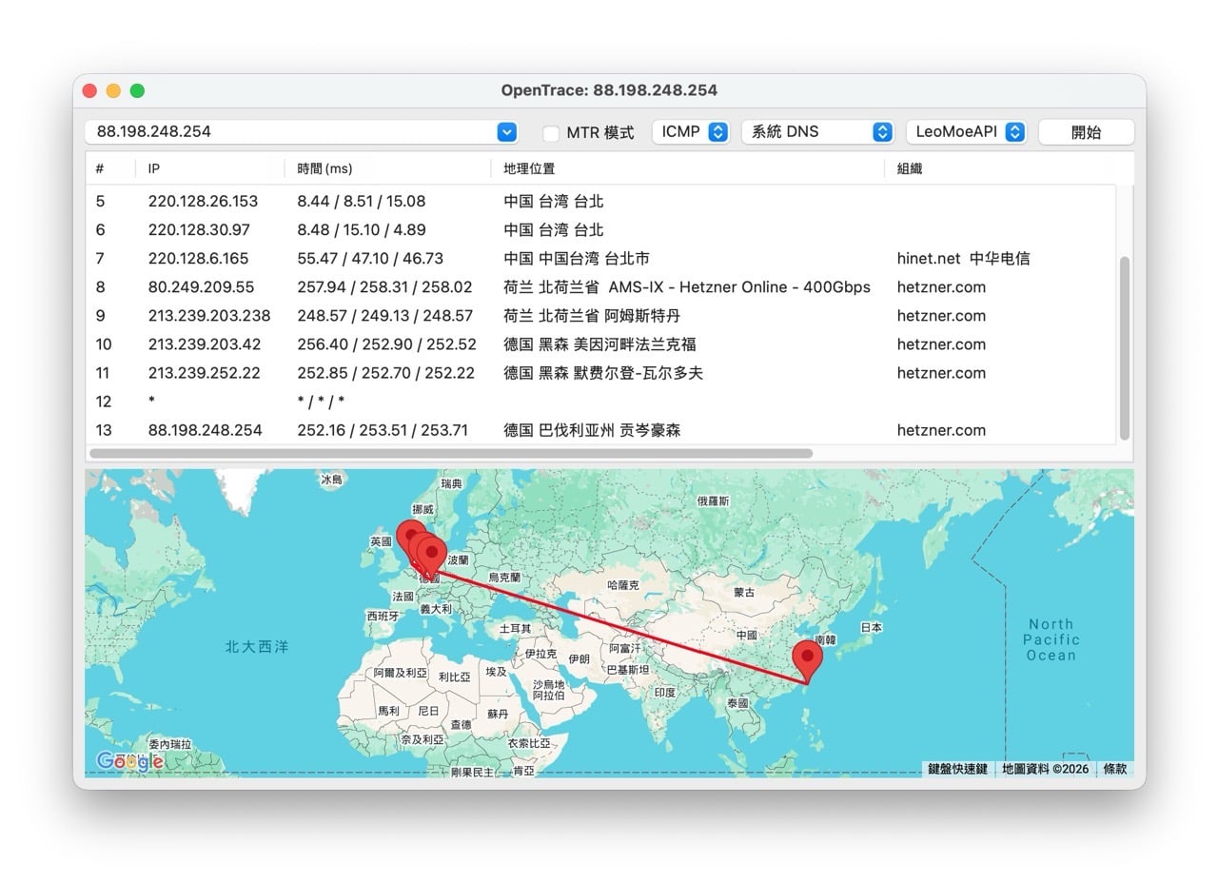The image size is (1218, 883).
Task: Select hop 8 row with AMS-IX Hetzner
Action: [381, 286]
